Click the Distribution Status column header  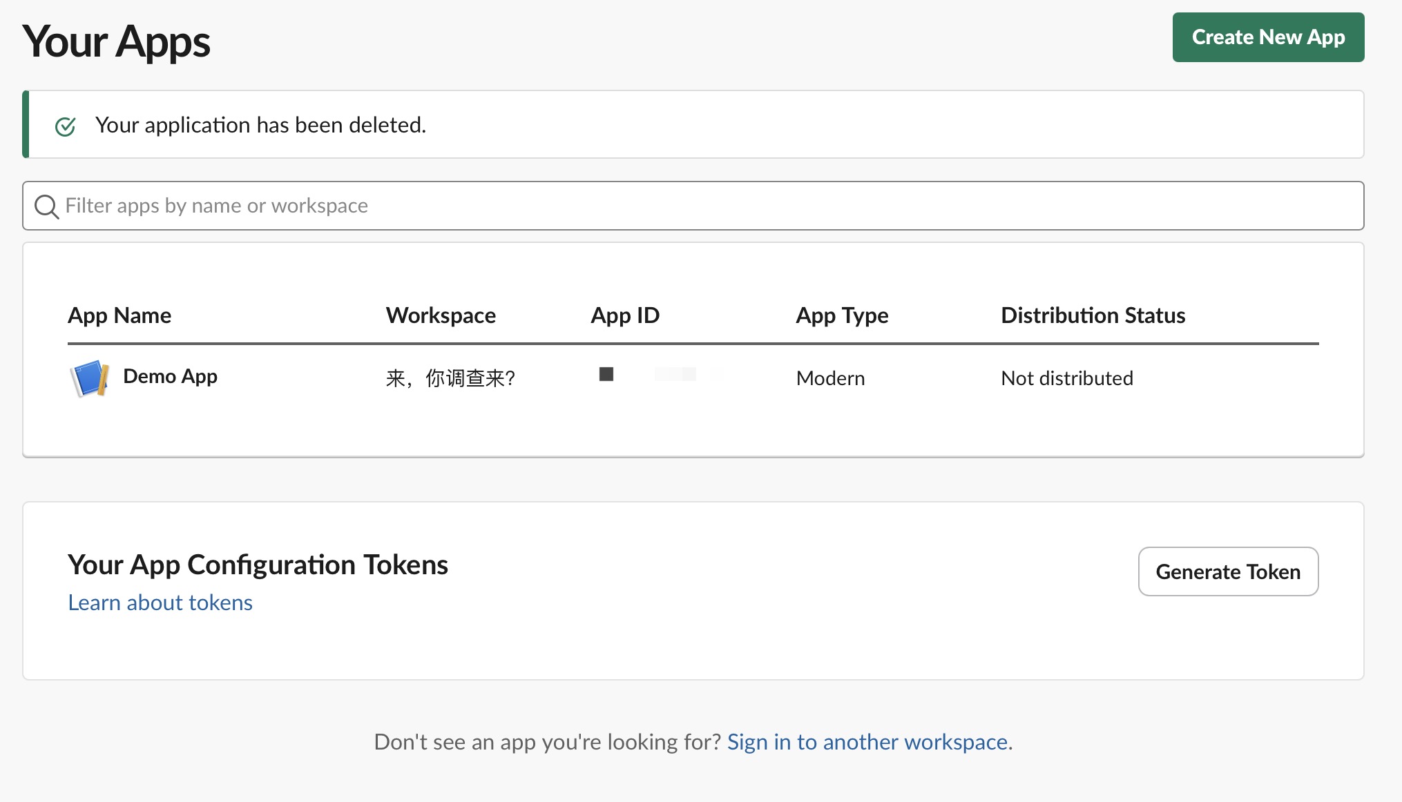coord(1093,315)
